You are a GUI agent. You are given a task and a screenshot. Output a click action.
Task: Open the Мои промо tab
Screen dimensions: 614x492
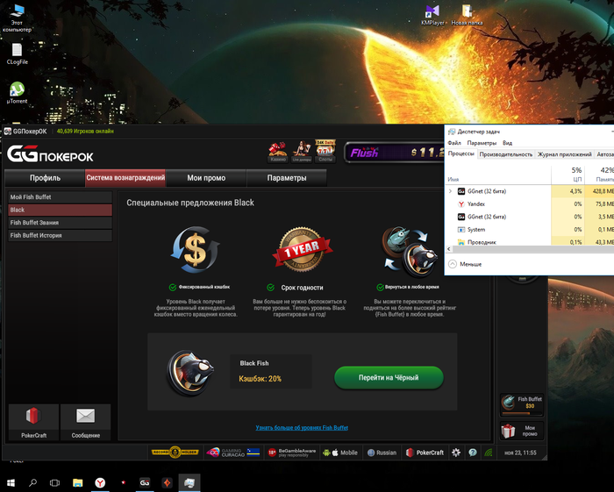tap(206, 178)
